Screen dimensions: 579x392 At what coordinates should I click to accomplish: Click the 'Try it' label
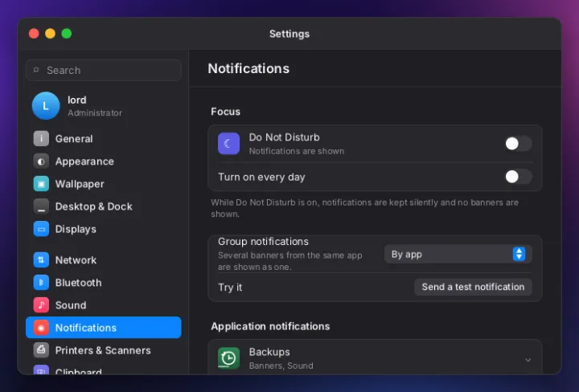pyautogui.click(x=230, y=288)
